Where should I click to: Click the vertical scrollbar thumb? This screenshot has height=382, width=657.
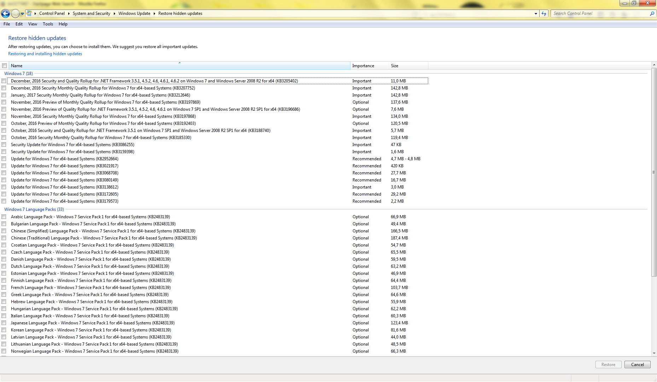pos(654,173)
